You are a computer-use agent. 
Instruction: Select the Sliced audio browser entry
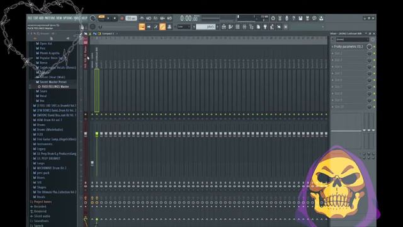pos(42,216)
